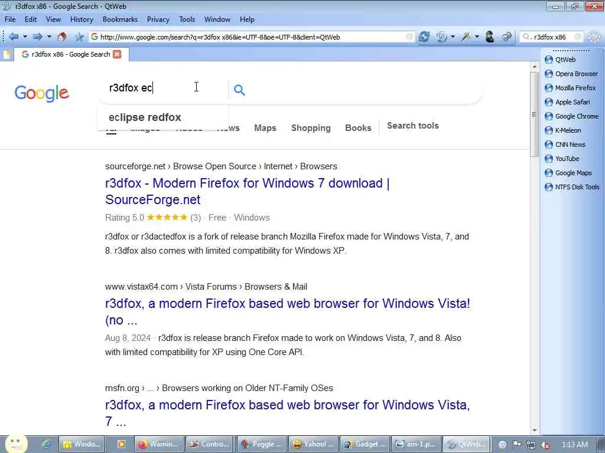
Task: Open vistax64.com r3dfox Windows Vista result
Action: click(x=288, y=311)
